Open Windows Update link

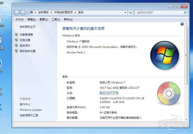pos(31,110)
